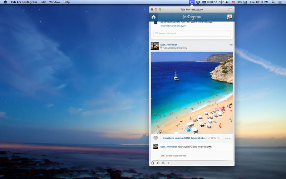
Task: Open Spotlight search in the menu bar
Action: [x=273, y=2]
